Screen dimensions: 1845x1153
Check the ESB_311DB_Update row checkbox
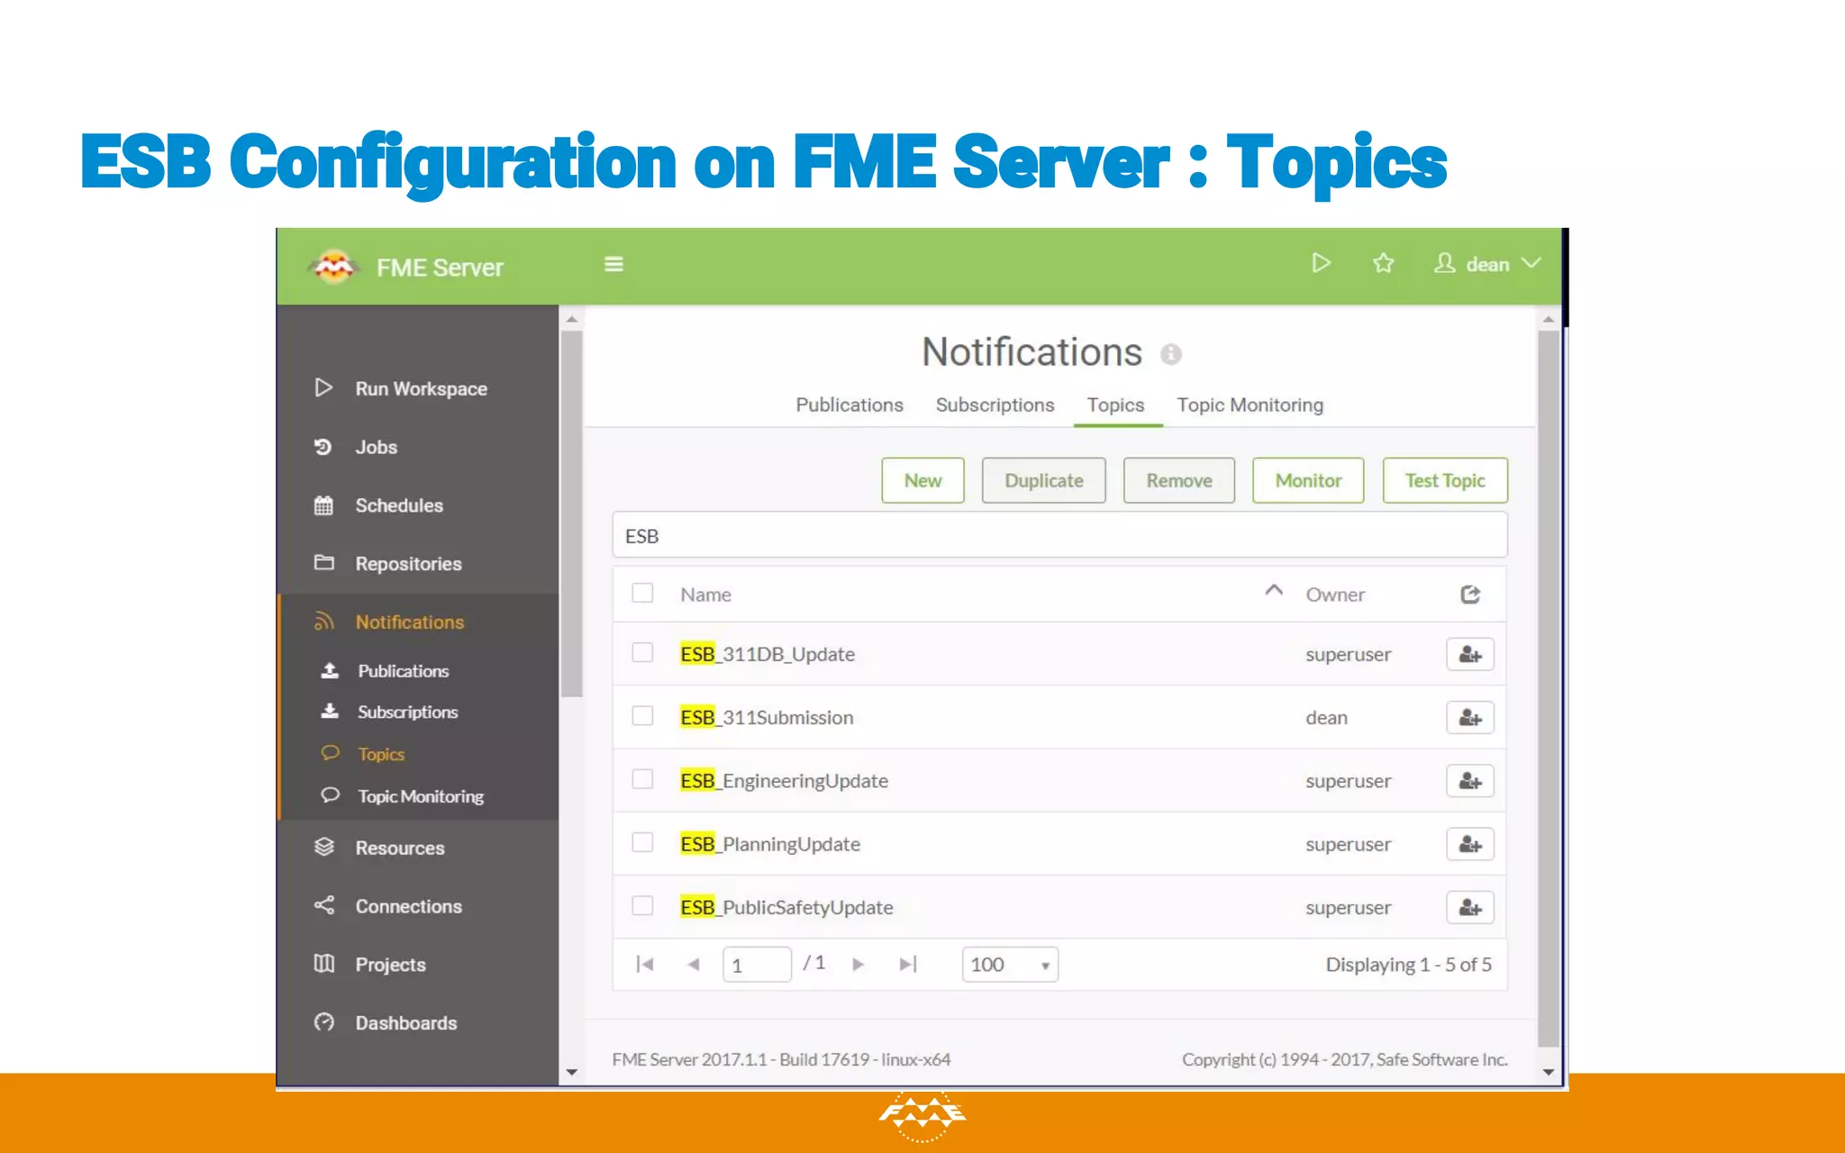642,652
